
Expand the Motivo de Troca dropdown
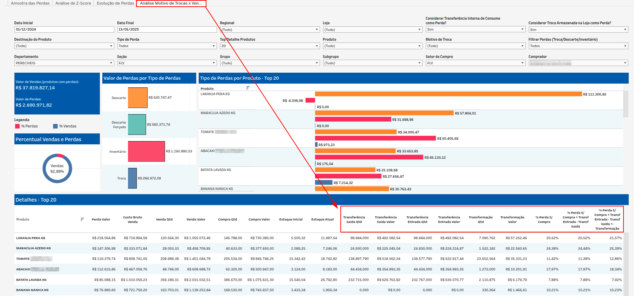point(475,46)
